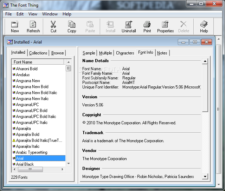This screenshot has height=191, width=225.
Task: Select Aparajita Italic font
Action: pos(28,146)
